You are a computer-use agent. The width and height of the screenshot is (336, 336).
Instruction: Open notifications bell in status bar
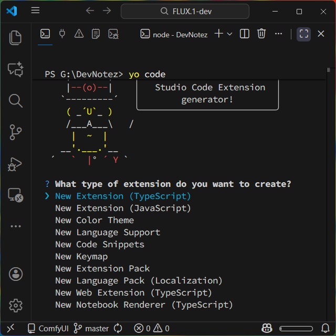pyautogui.click(x=325, y=328)
